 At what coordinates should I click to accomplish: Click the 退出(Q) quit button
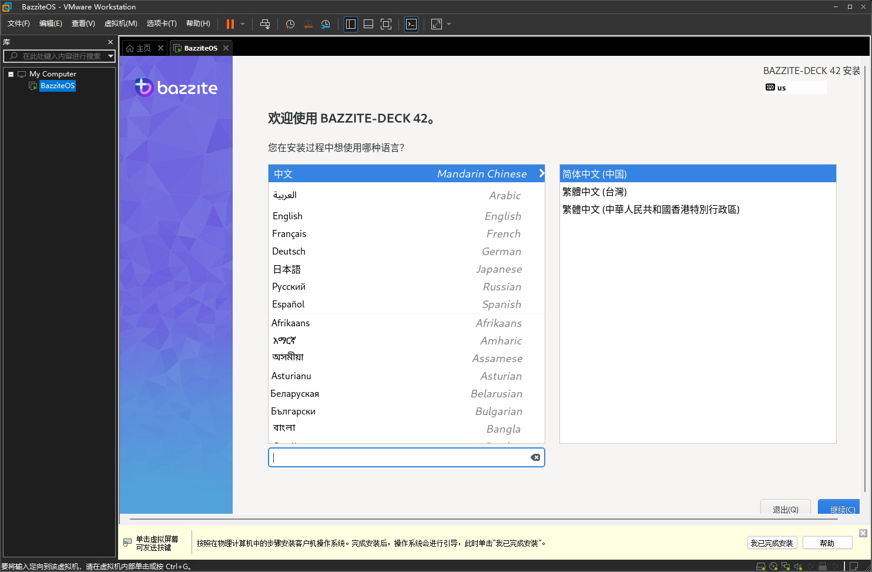point(786,507)
